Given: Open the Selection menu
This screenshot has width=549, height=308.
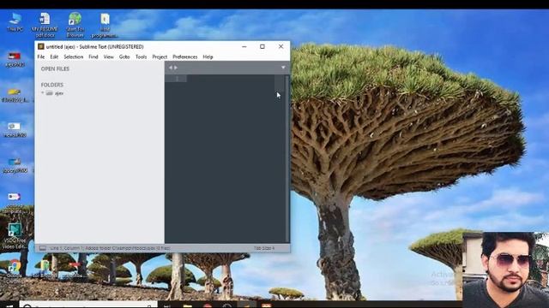Looking at the screenshot, I should (x=74, y=57).
